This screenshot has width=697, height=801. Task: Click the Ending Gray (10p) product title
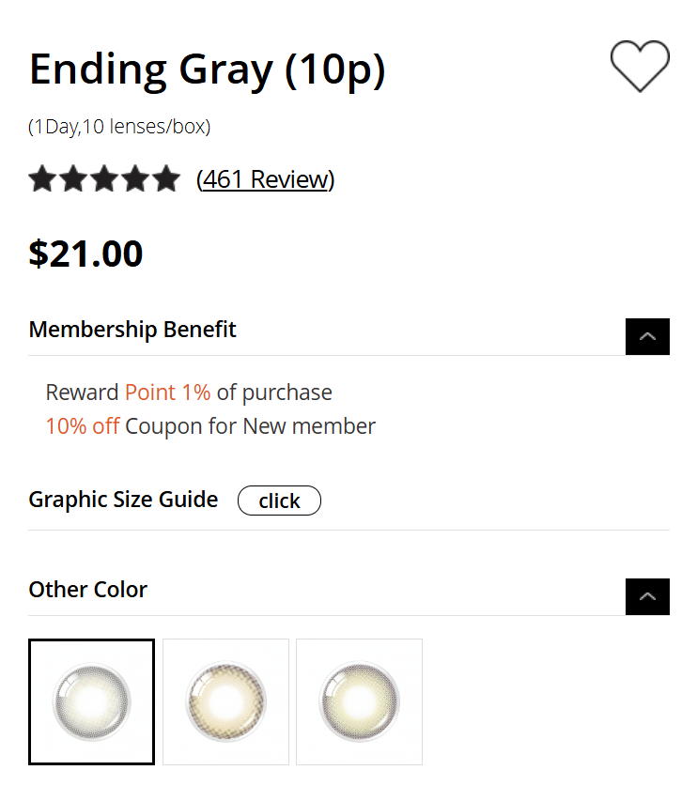click(207, 70)
